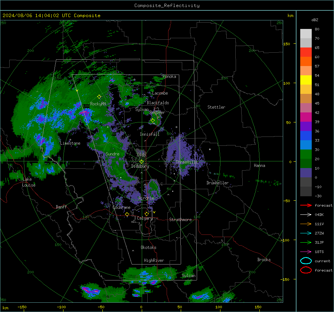This screenshot has height=312, width=334.
Task: Click the Banff label
Action: point(61,207)
